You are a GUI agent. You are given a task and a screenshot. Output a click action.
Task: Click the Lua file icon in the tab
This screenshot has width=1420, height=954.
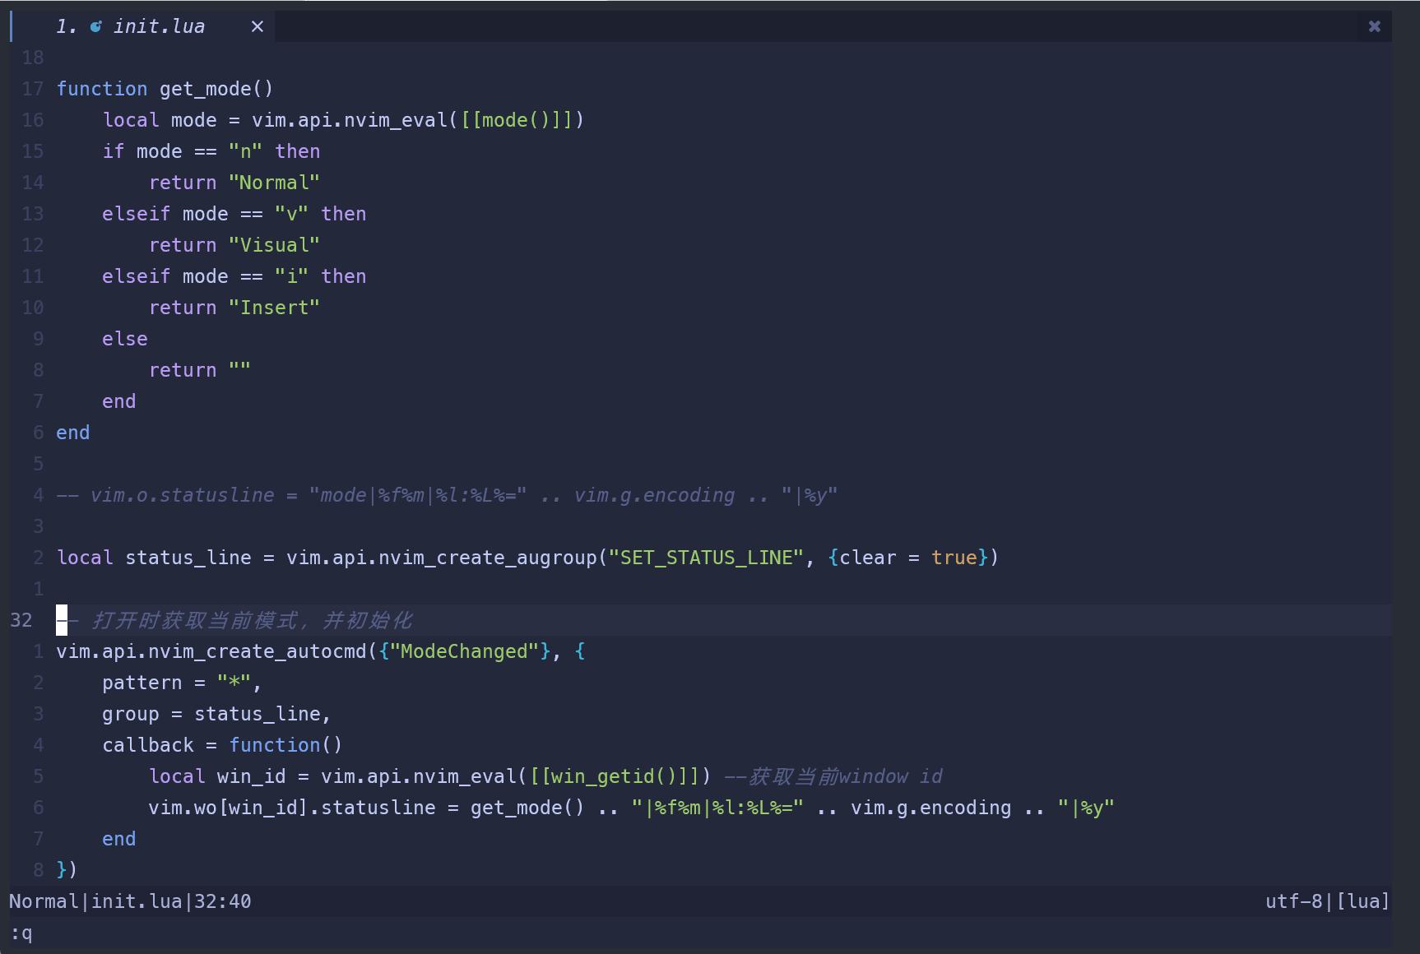coord(95,26)
